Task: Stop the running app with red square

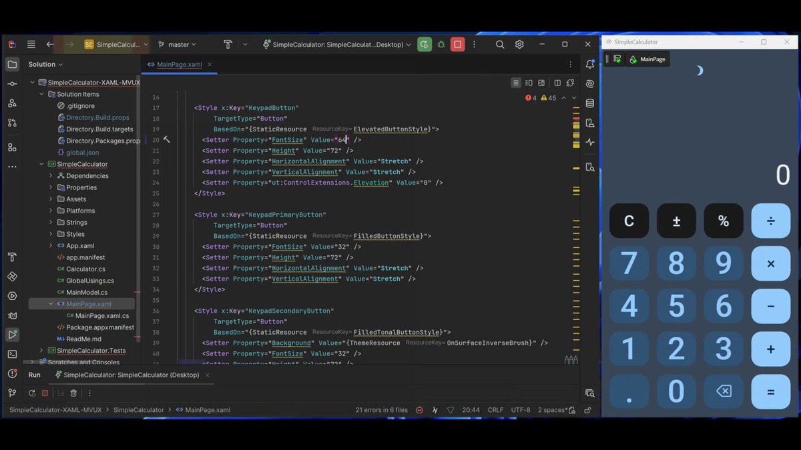Action: click(457, 45)
